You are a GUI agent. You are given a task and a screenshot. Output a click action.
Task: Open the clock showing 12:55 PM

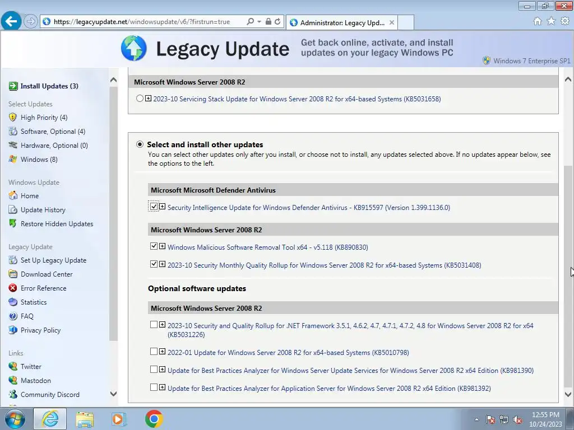point(545,419)
